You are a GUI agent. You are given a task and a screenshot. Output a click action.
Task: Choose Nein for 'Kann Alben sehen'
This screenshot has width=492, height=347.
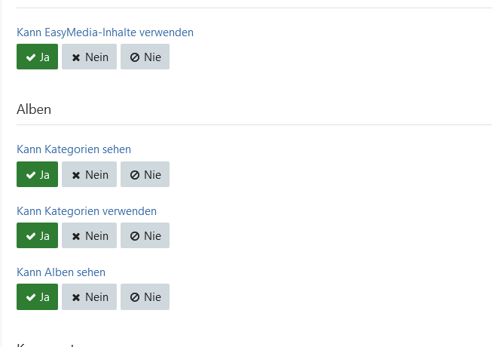89,296
